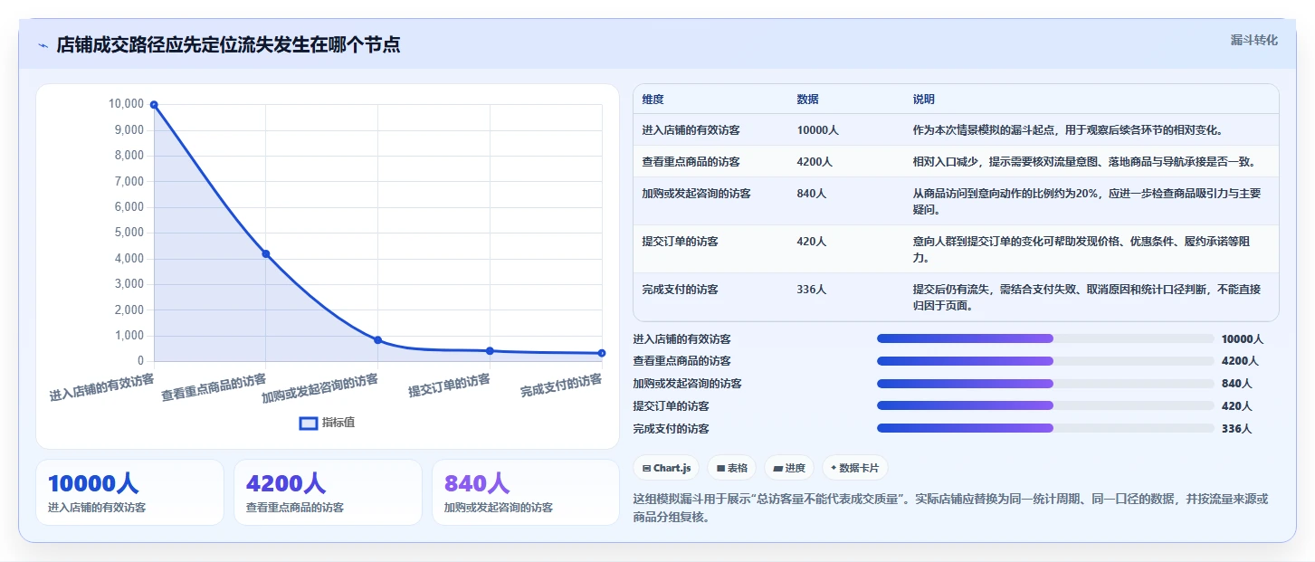Click the chart data point for 进入店铺的有效访客
Screen dimensions: 1315x562
point(154,105)
